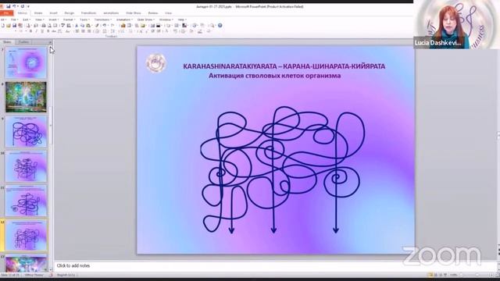
Task: Open the classic Format menu dropdown
Action: tap(69, 20)
